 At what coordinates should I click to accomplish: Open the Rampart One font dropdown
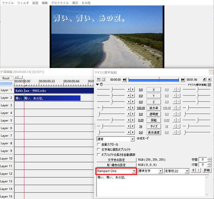pyautogui.click(x=134, y=171)
